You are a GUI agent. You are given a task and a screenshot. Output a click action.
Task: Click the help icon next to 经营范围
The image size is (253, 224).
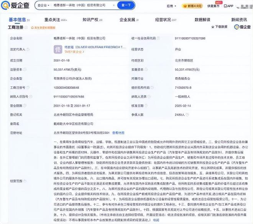point(25,181)
